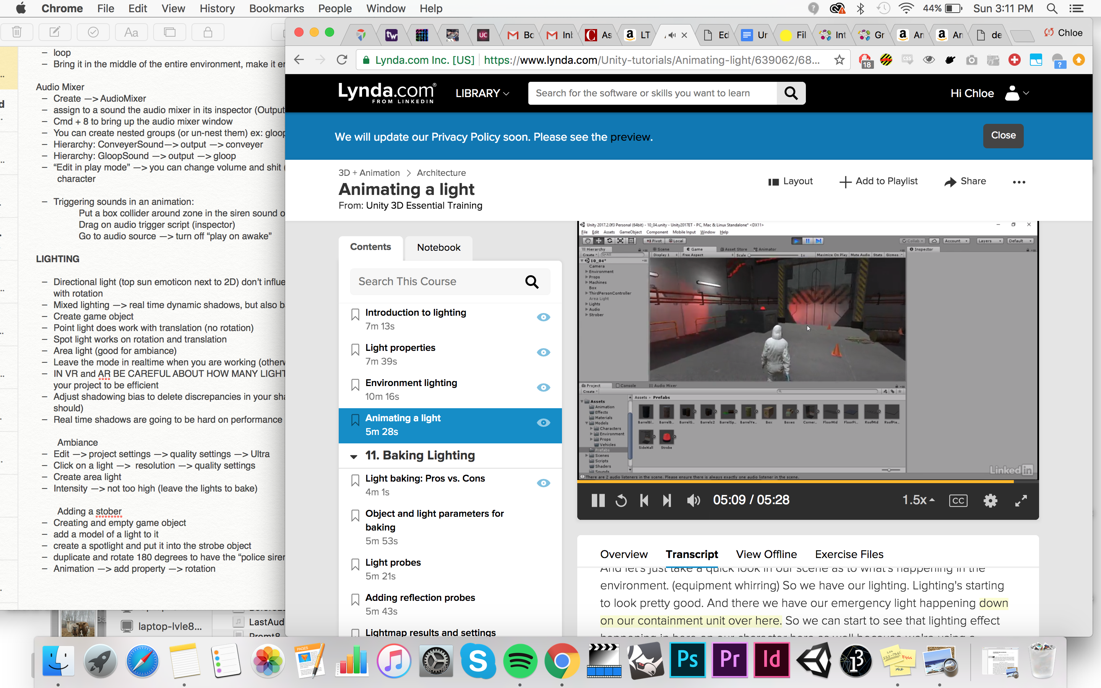This screenshot has height=688, width=1101.
Task: Skip to next video
Action: pyautogui.click(x=667, y=501)
